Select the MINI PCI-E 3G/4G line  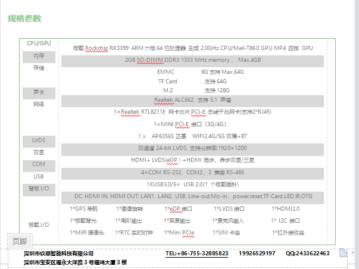191,124
